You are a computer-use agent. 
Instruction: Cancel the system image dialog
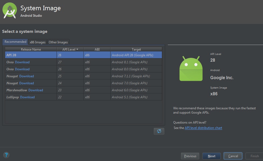tap(233, 156)
